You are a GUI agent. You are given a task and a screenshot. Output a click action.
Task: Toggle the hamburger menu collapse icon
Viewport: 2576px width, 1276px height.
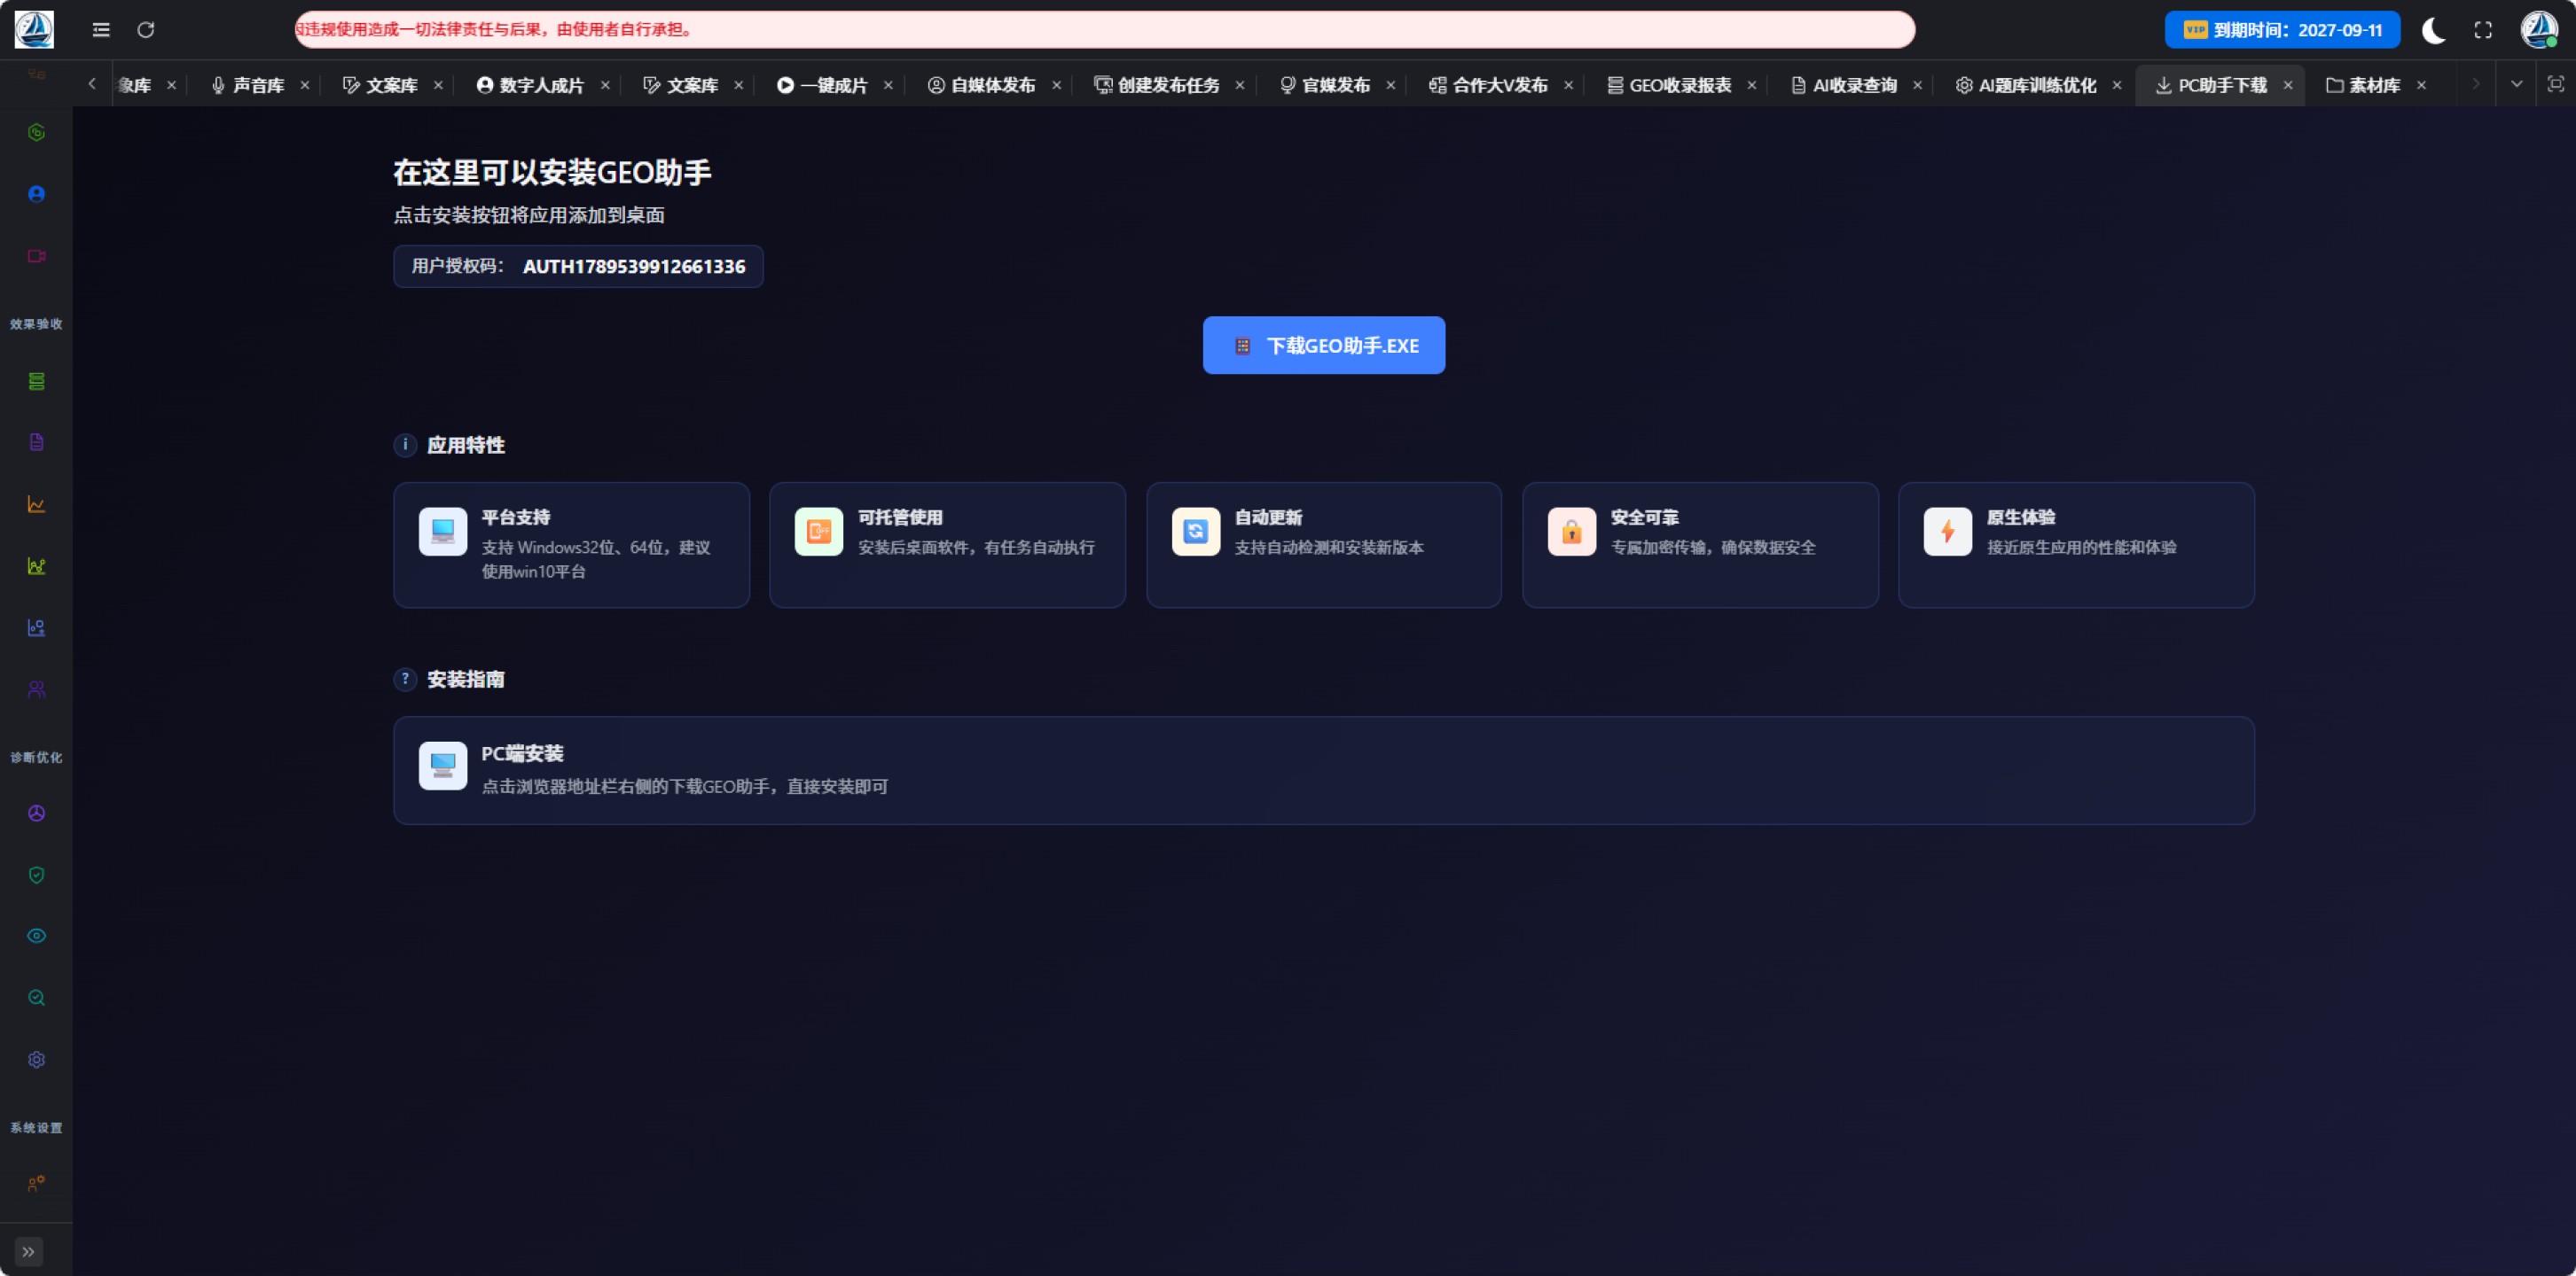tap(101, 30)
